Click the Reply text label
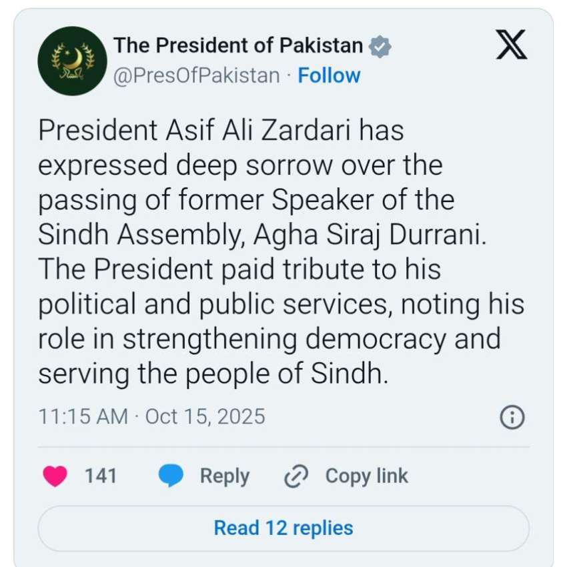Viewport: 567px width, 567px height. [x=225, y=476]
